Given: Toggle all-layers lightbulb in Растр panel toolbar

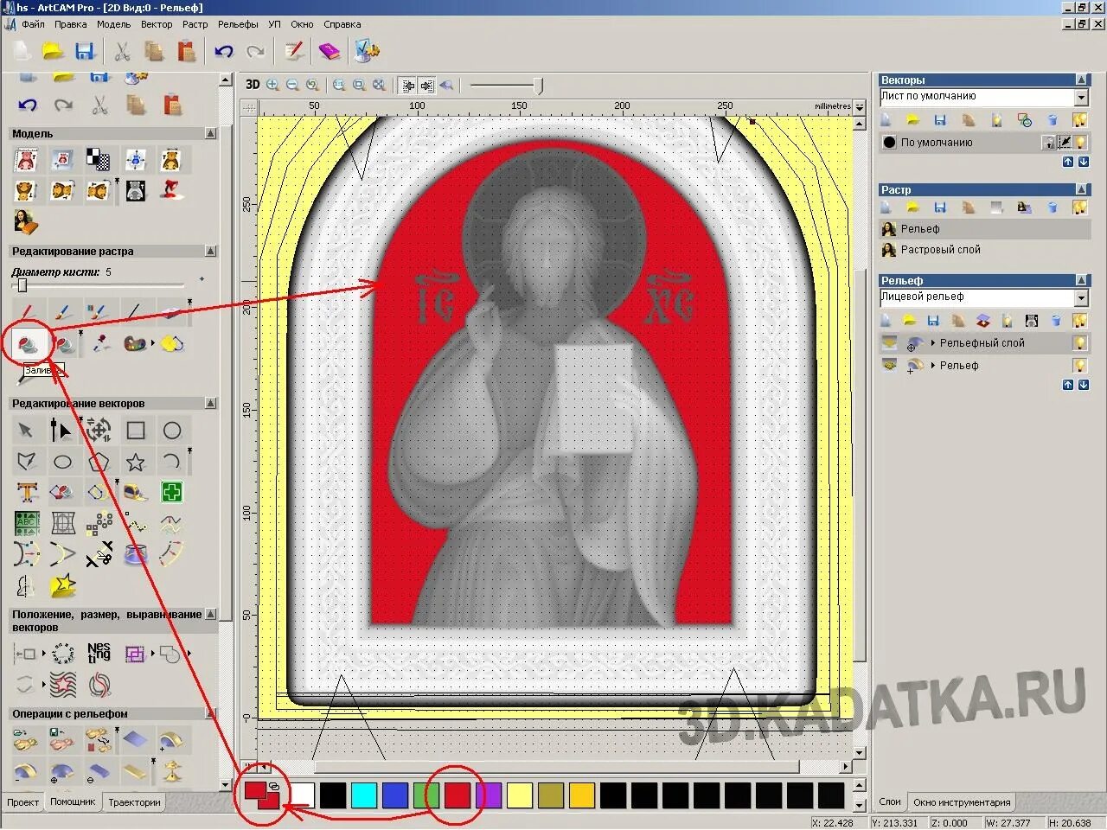Looking at the screenshot, I should click(x=1079, y=207).
